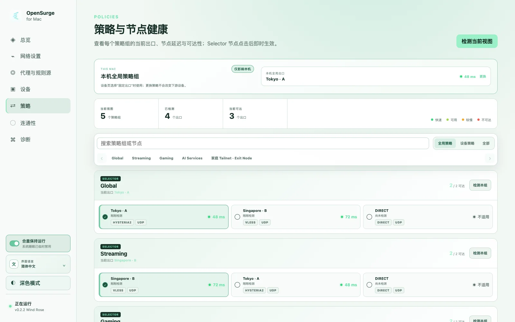Screen dimensions: 515x322
Task: Focus the 搜索策略组或节点 search field
Action: [x=263, y=143]
